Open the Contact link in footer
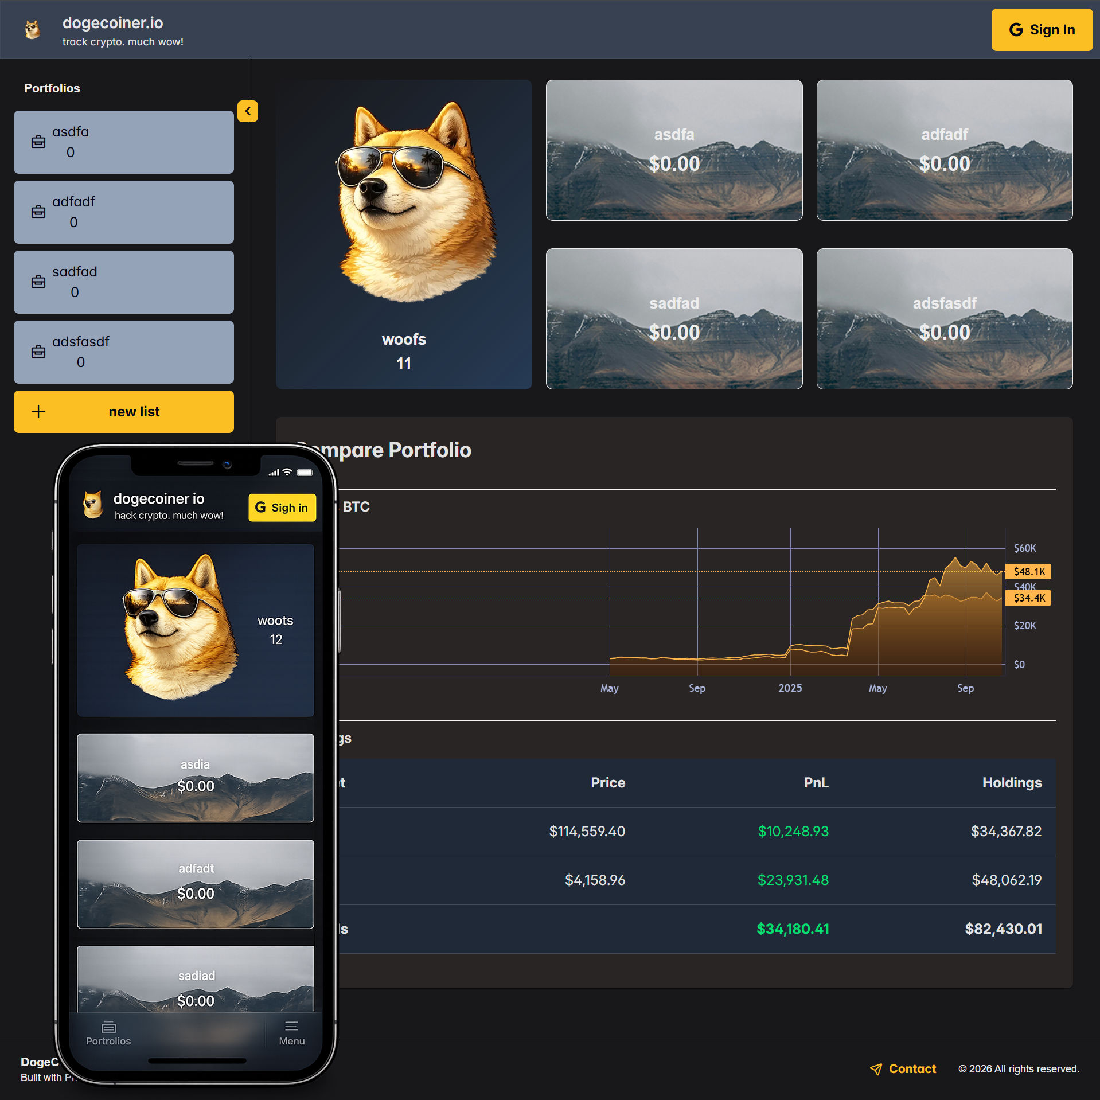 coord(912,1068)
